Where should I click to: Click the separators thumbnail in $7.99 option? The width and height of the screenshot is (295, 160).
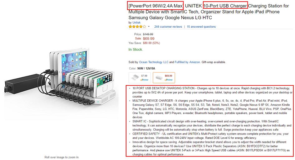point(135,77)
